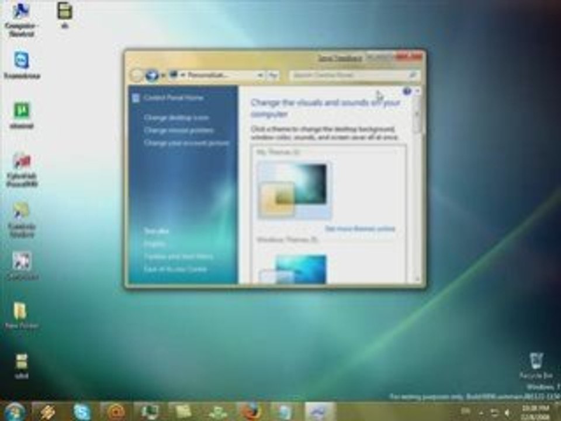
Task: Select the desktop file icon below New Folder
Action: [x=22, y=366]
